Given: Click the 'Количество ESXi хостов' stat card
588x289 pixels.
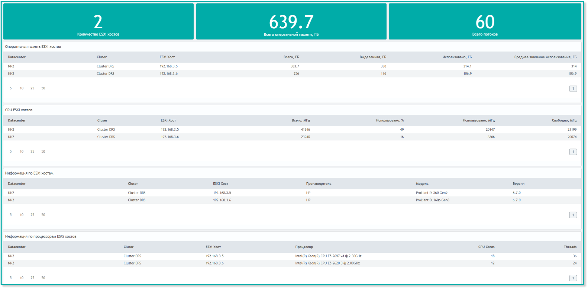Looking at the screenshot, I should click(98, 21).
